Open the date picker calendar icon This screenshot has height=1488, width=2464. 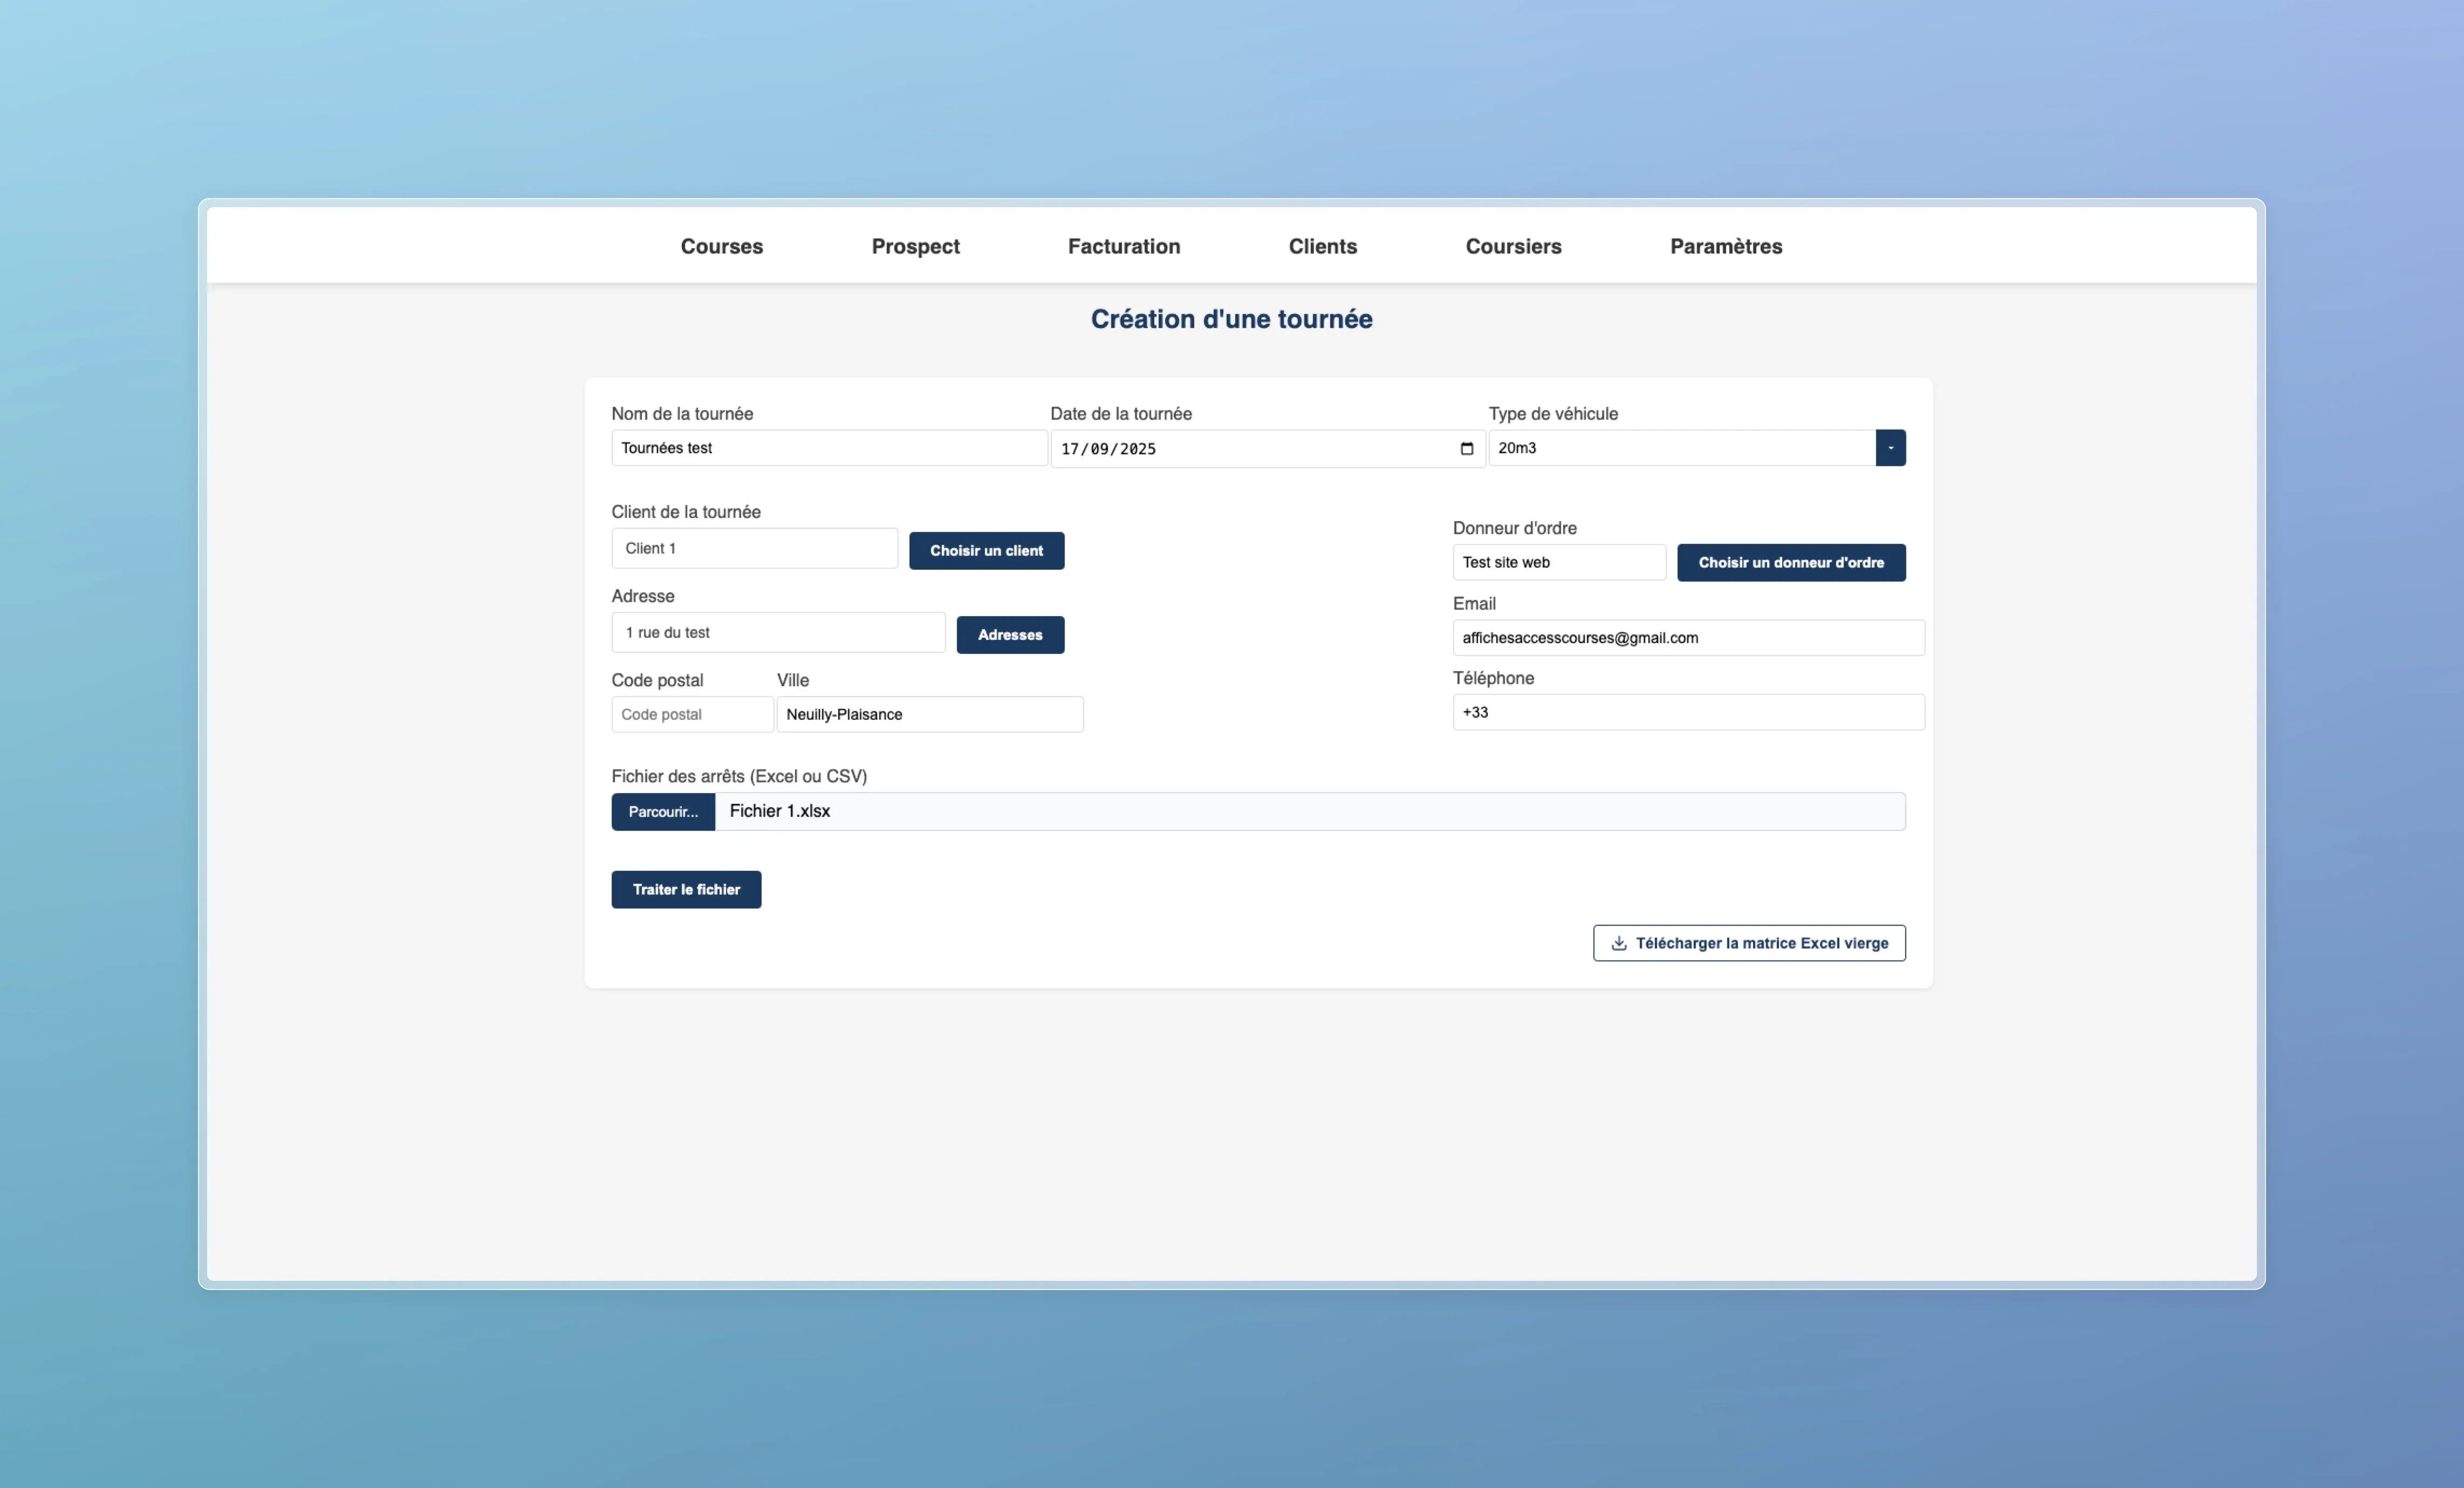tap(1466, 449)
